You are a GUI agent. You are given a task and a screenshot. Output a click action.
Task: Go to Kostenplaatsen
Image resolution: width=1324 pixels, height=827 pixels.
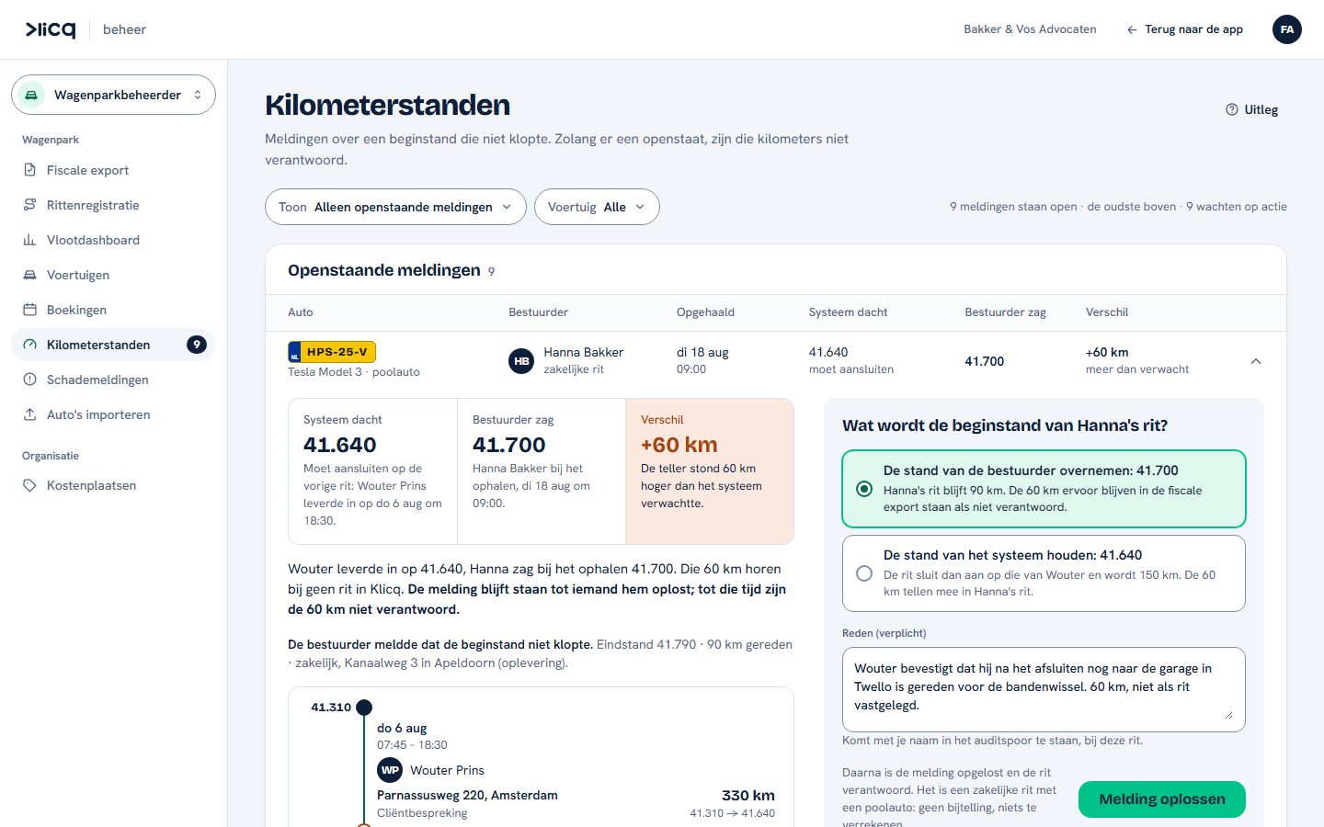click(113, 485)
